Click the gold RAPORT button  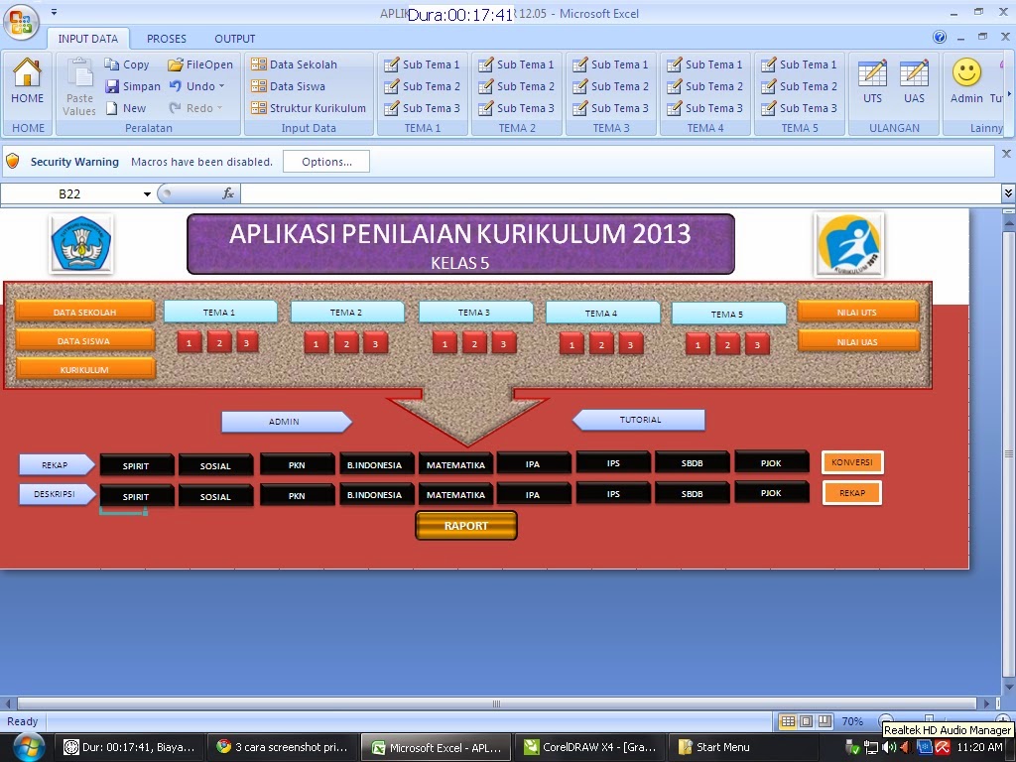pyautogui.click(x=466, y=526)
